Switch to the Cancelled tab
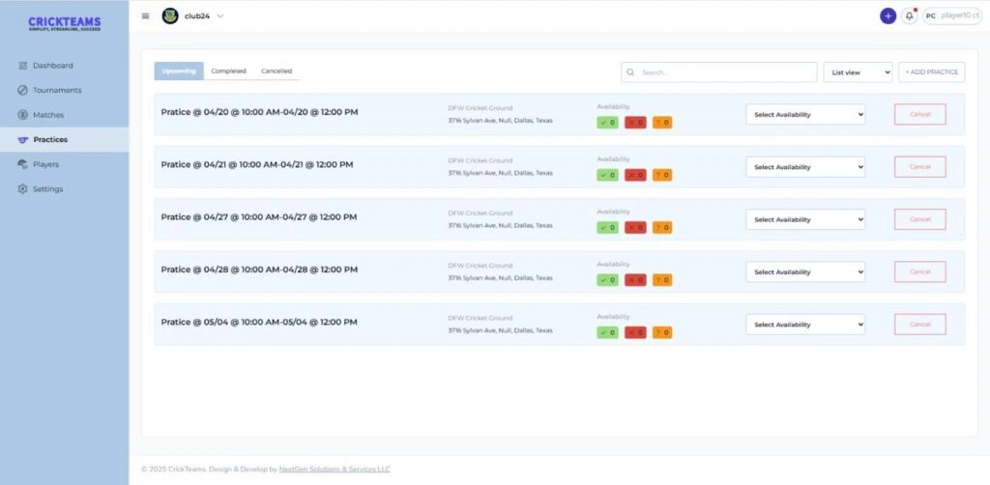Screen dimensions: 990x485 point(277,71)
